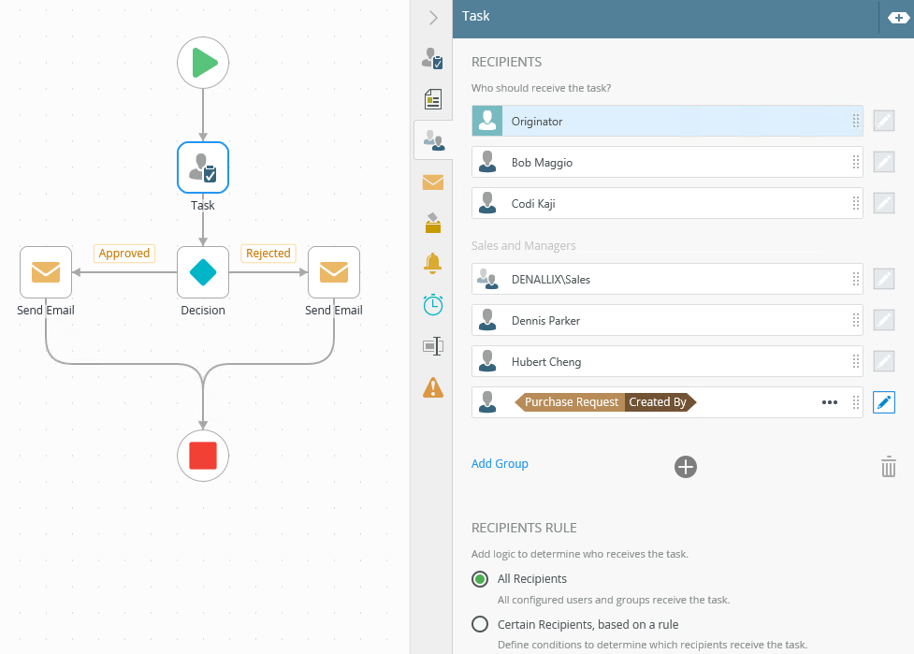Image resolution: width=914 pixels, height=654 pixels.
Task: Click the Add Group link
Action: pyautogui.click(x=500, y=463)
